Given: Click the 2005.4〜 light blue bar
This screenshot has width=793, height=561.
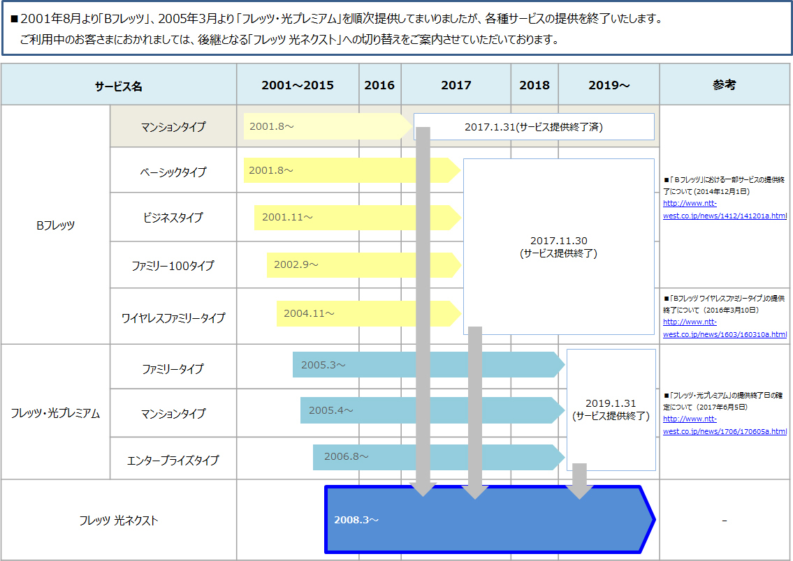Looking at the screenshot, I should coord(432,410).
